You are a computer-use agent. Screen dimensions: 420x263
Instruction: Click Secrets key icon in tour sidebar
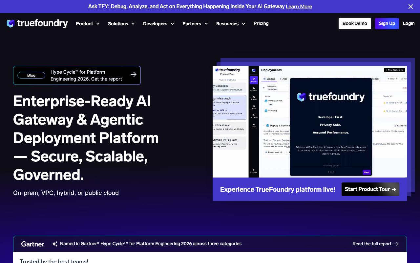(254, 125)
